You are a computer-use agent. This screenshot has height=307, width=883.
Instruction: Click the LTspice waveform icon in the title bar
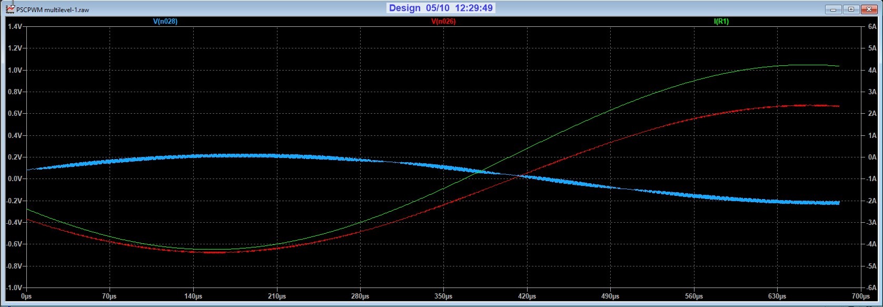pyautogui.click(x=10, y=9)
